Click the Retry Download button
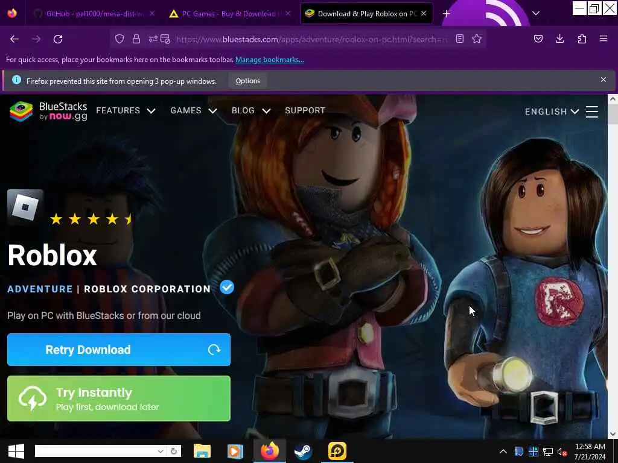This screenshot has width=618, height=463. (119, 350)
